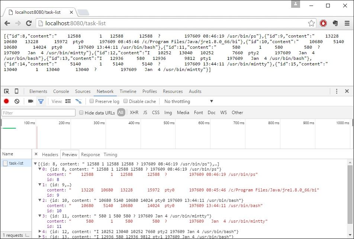Toggle the network filter funnel icon
Image resolution: width=354 pixels, height=239 pixels.
pos(41,101)
